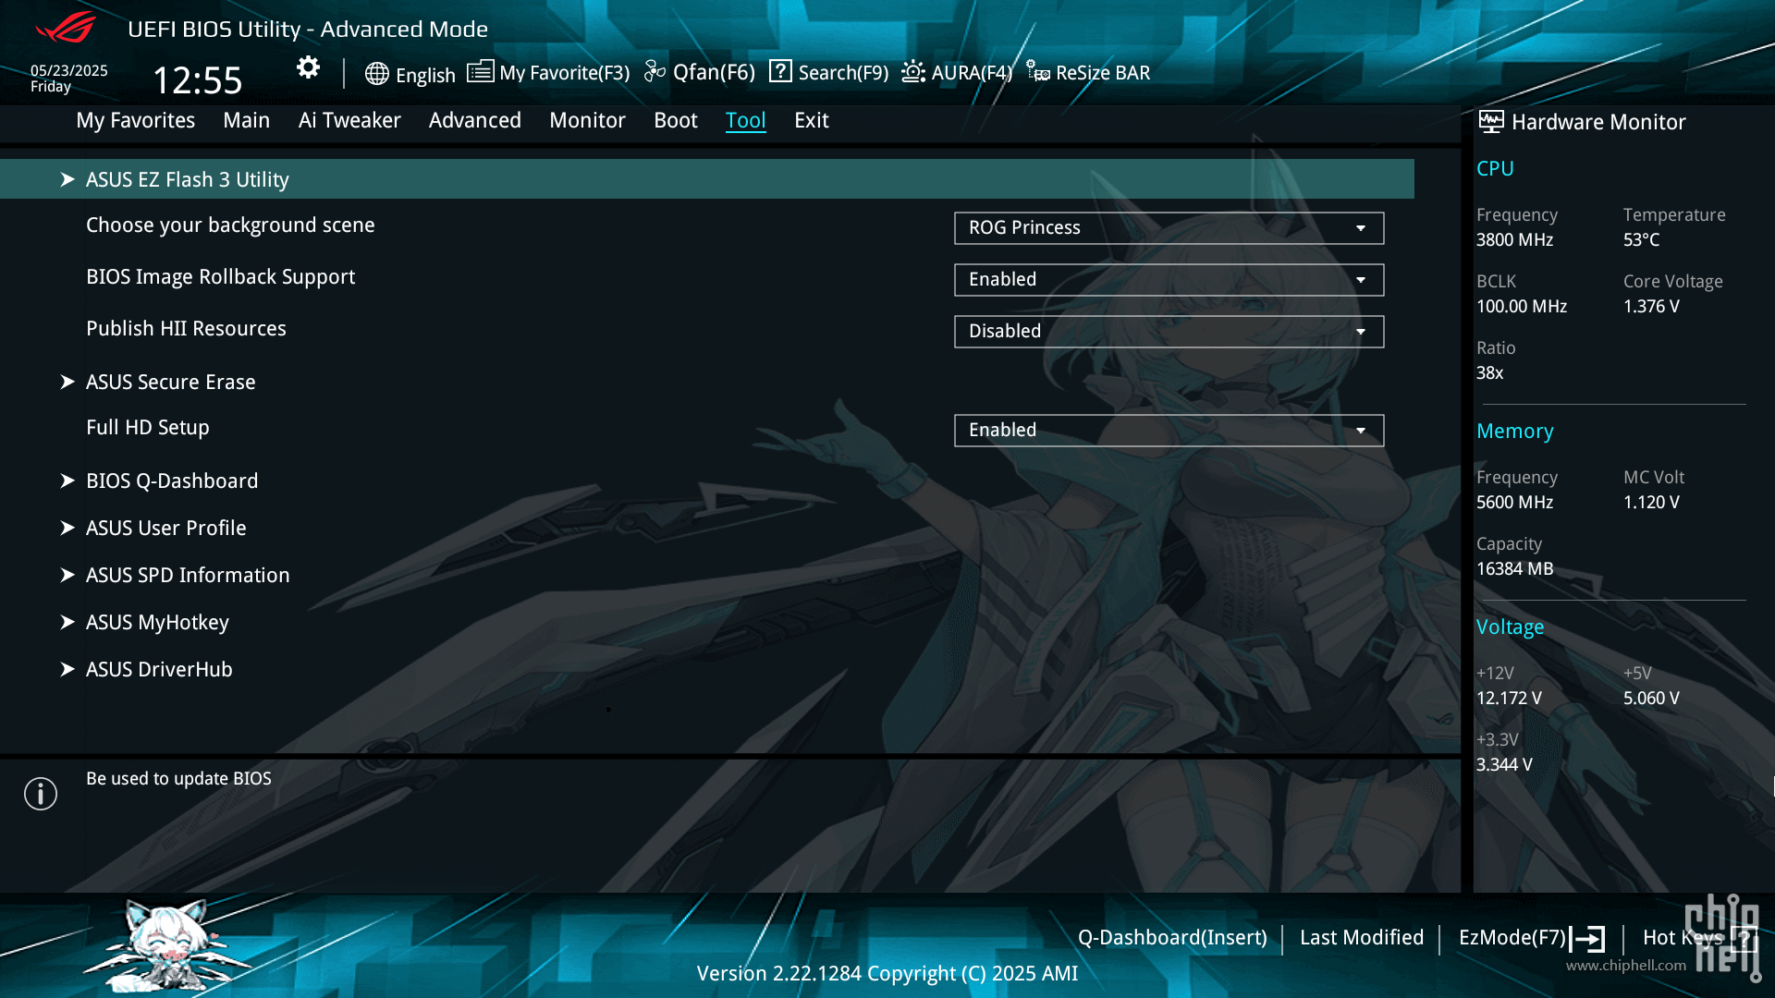Screen dimensions: 1775x998
Task: Click the settings gear icon near clock
Action: (x=308, y=67)
